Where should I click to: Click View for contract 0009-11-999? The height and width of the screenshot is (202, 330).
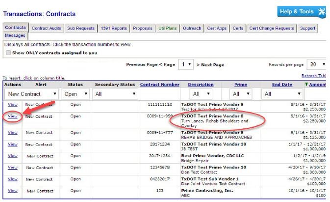point(12,116)
